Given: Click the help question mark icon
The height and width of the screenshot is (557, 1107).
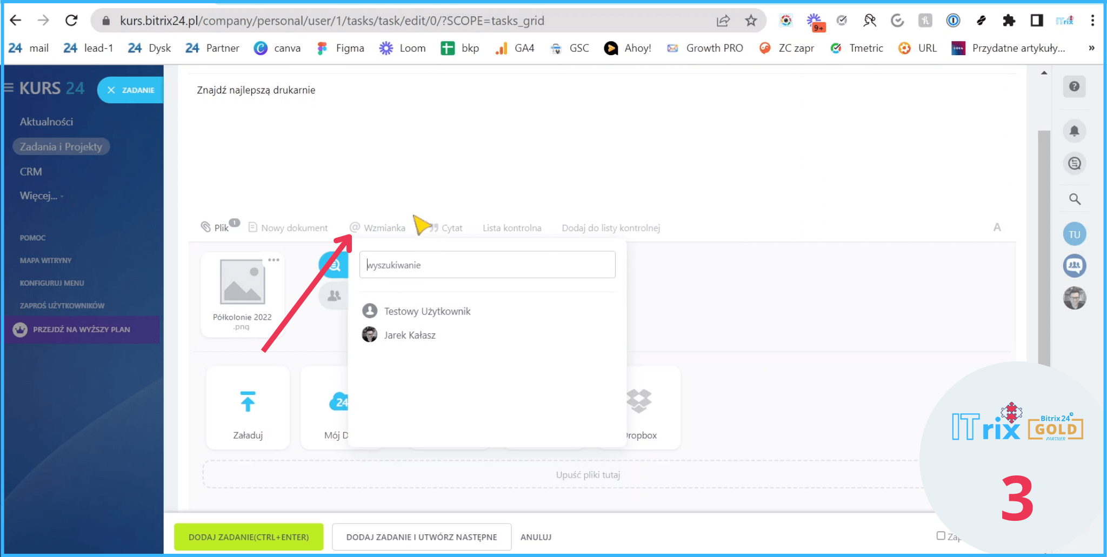Looking at the screenshot, I should pyautogui.click(x=1074, y=86).
